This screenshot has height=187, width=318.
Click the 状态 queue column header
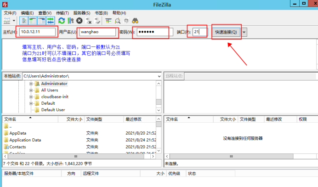click(x=210, y=173)
